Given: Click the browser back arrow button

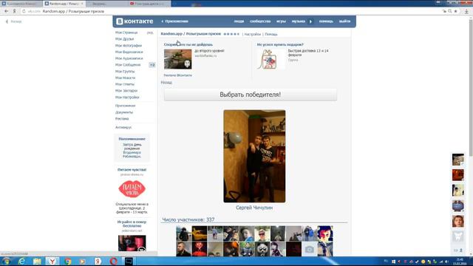Looking at the screenshot, I should tap(7, 11).
